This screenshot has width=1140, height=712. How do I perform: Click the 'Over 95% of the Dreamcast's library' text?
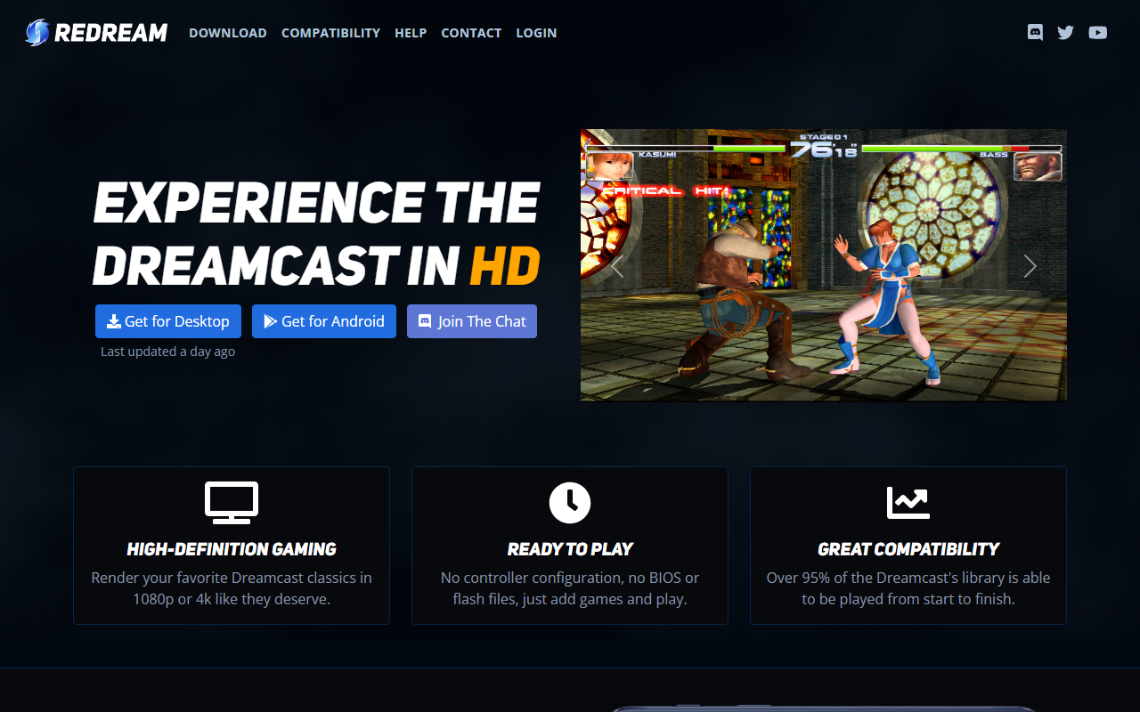click(x=908, y=588)
